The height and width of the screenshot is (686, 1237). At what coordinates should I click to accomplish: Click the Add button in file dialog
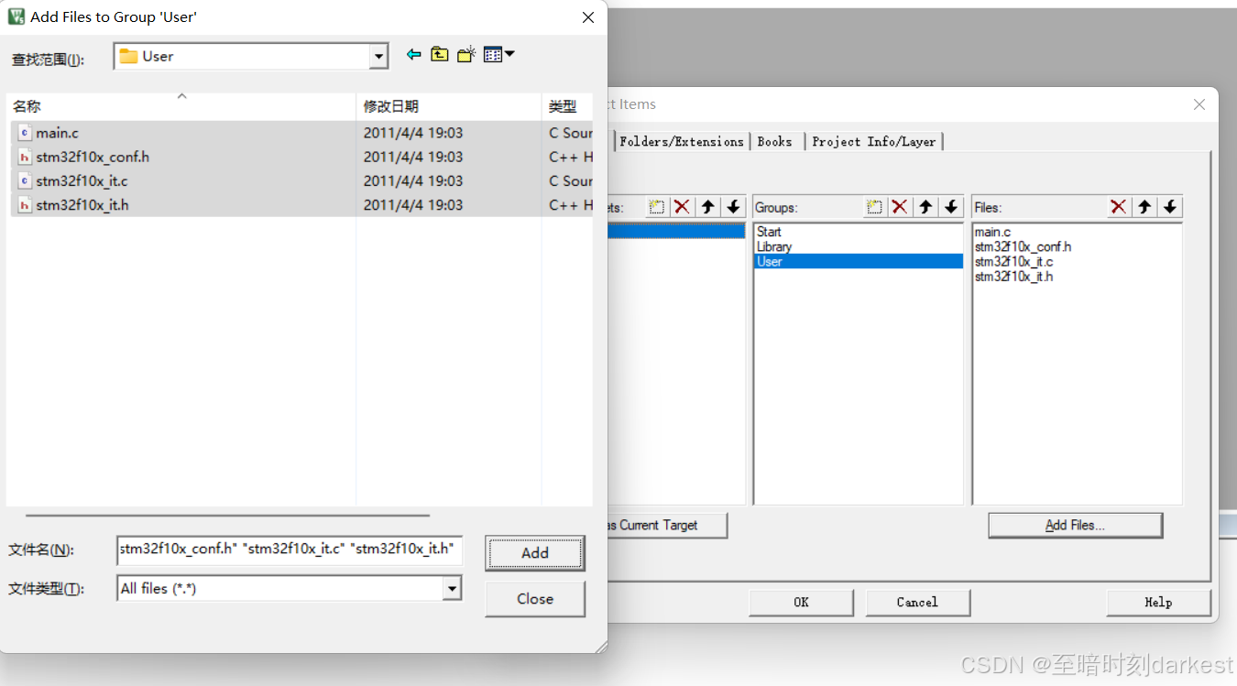click(535, 553)
